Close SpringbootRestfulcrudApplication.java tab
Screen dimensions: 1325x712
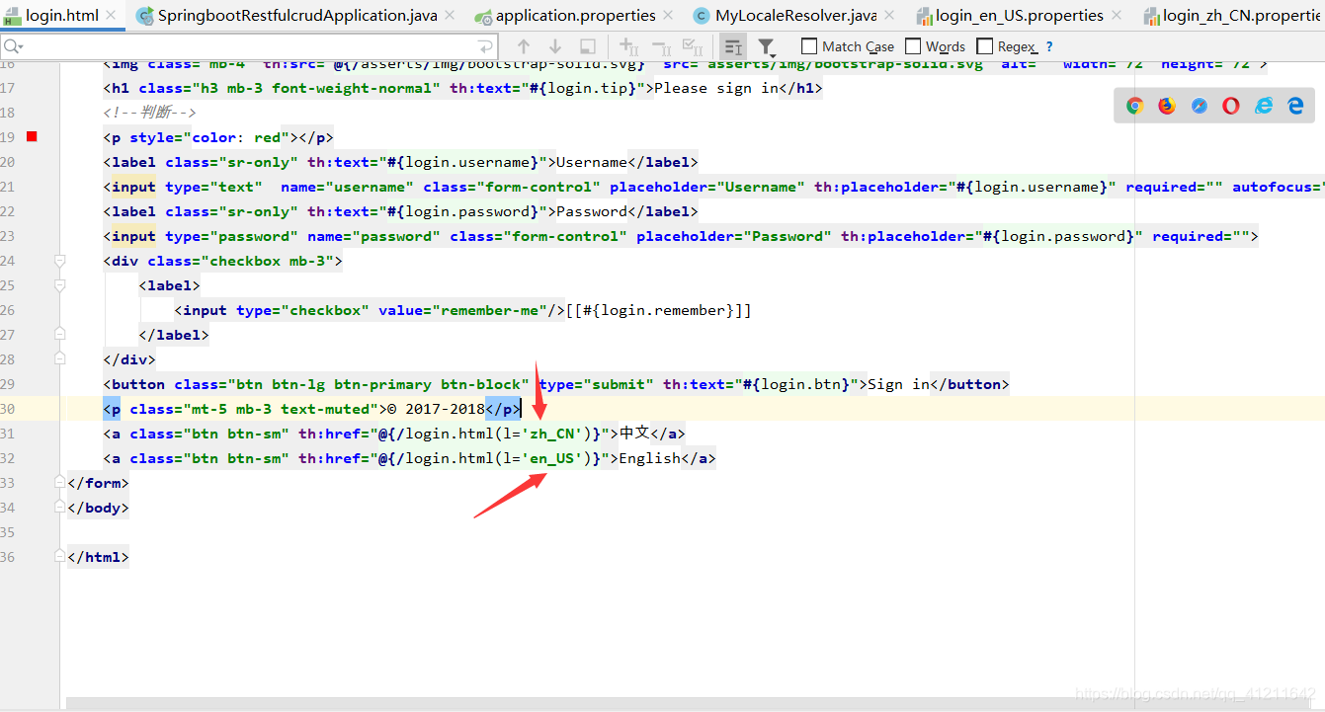pyautogui.click(x=451, y=15)
